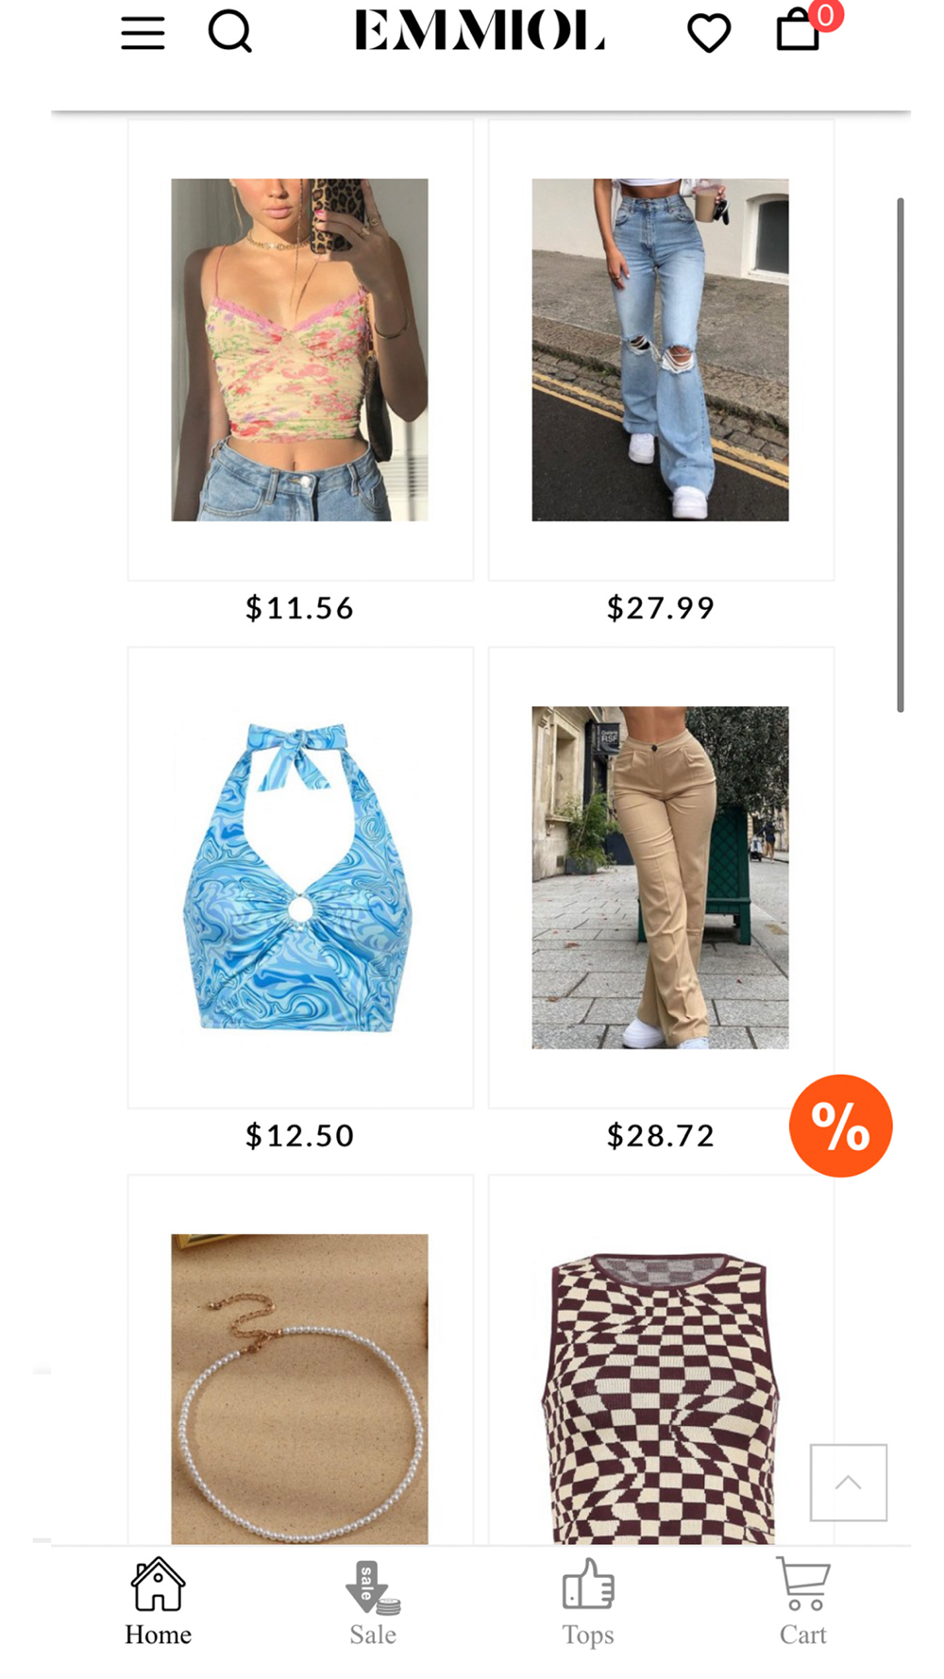Image resolution: width=944 pixels, height=1679 pixels.
Task: Click the orange percent discount badge
Action: 840,1126
